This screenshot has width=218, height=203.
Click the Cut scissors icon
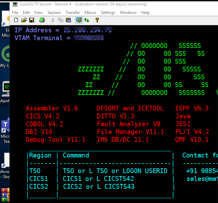pyautogui.click(x=53, y=20)
